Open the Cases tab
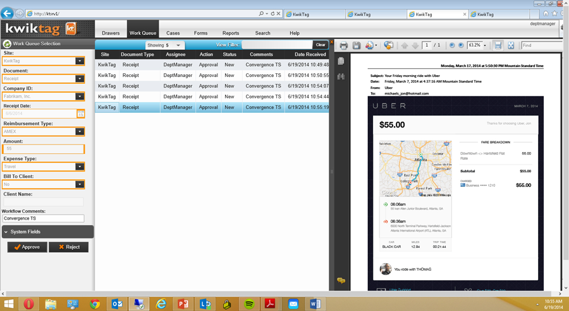This screenshot has width=569, height=311. point(173,33)
